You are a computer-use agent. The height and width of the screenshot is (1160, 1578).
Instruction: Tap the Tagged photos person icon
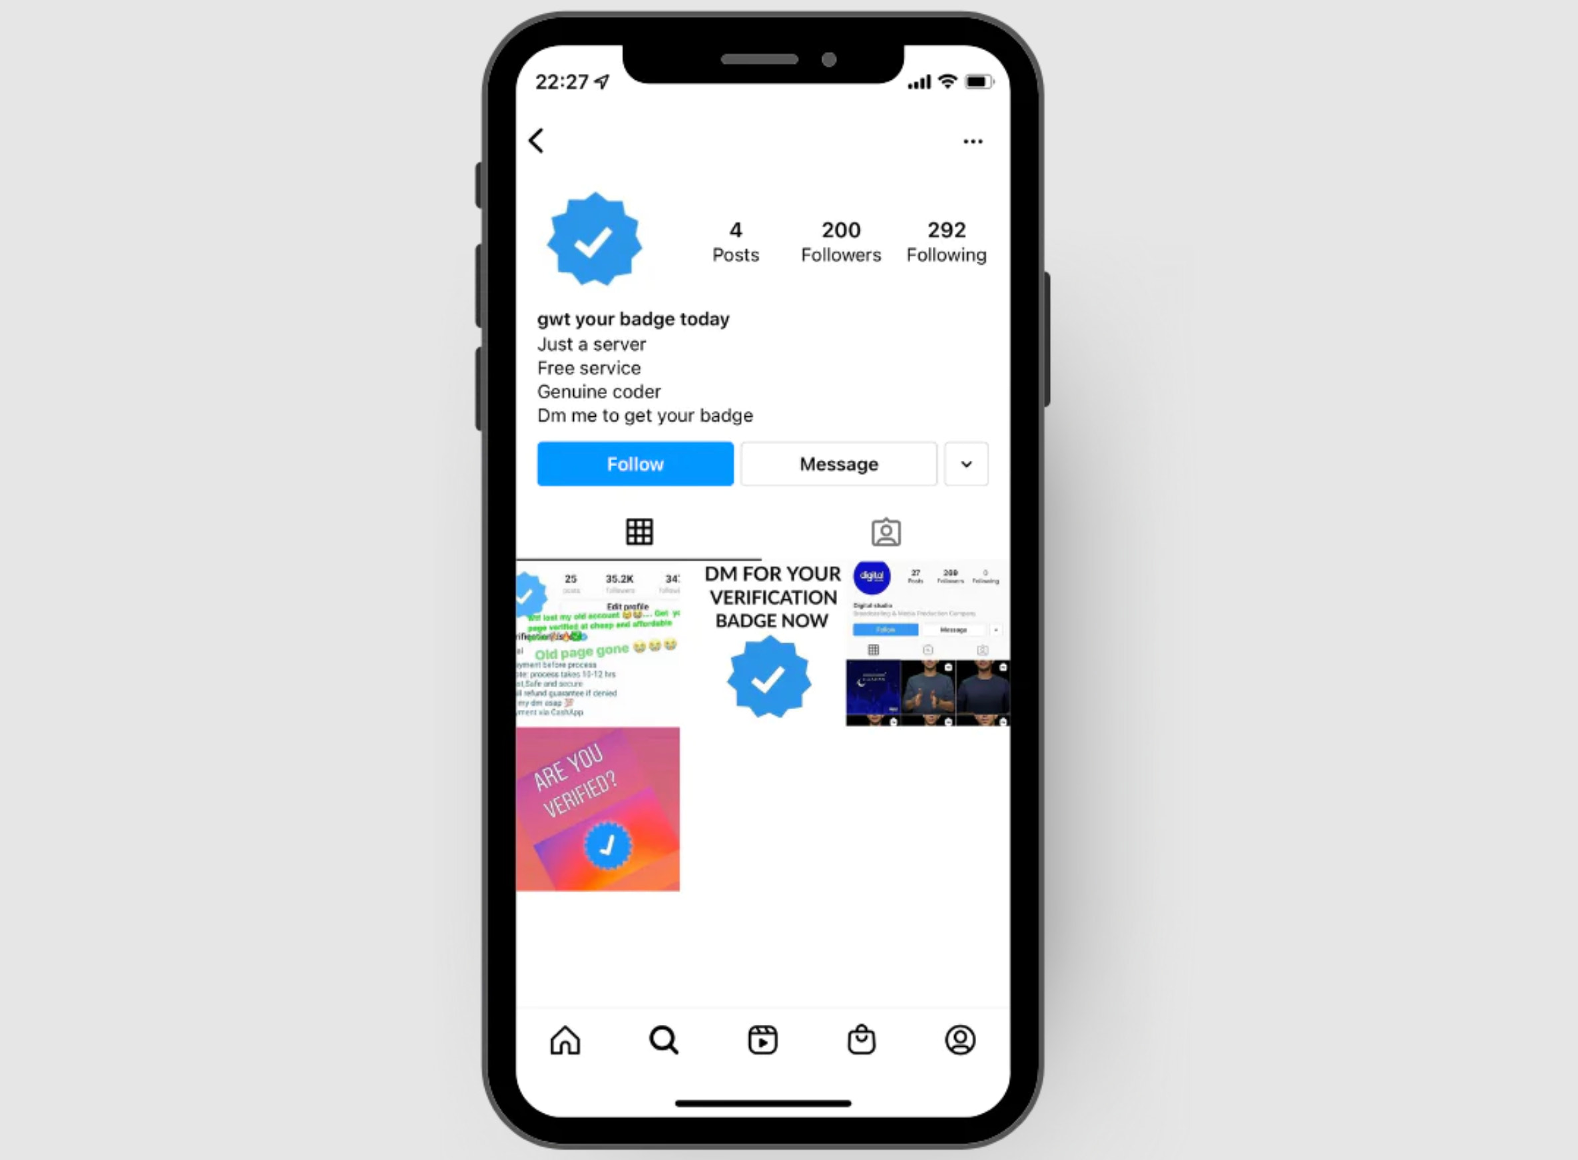pyautogui.click(x=887, y=531)
